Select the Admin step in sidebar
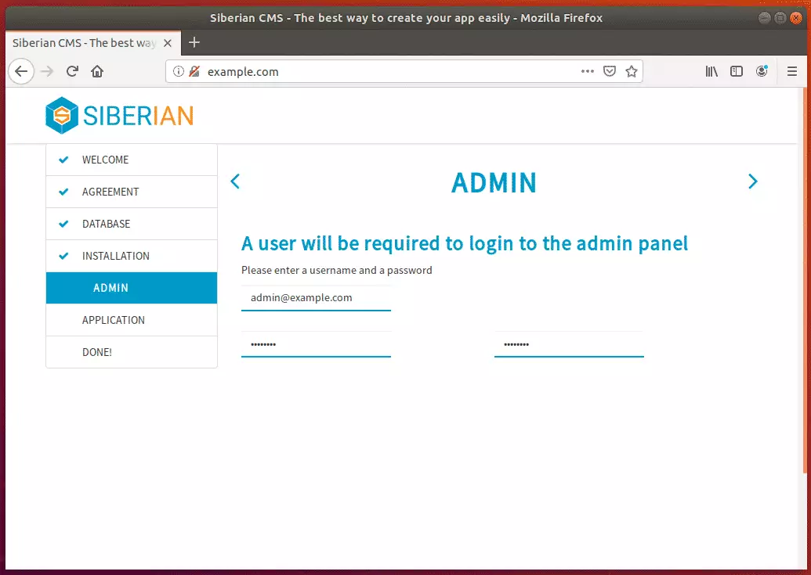Screen dimensions: 811x575 pos(132,288)
